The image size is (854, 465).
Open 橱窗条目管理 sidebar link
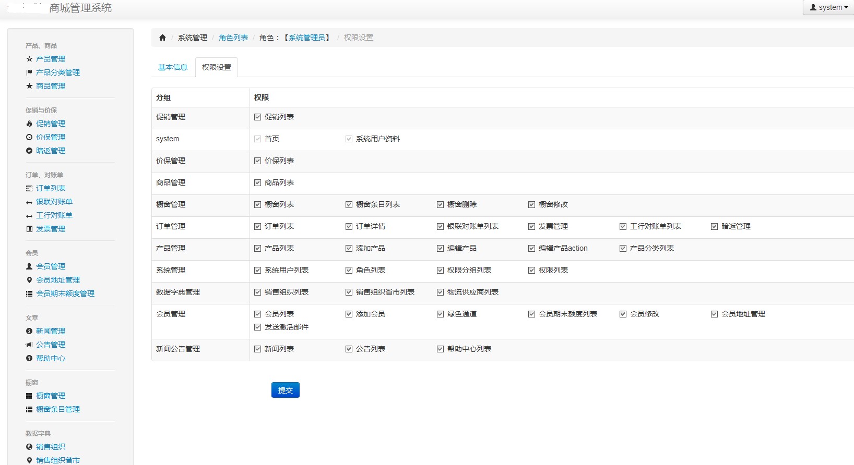point(58,409)
